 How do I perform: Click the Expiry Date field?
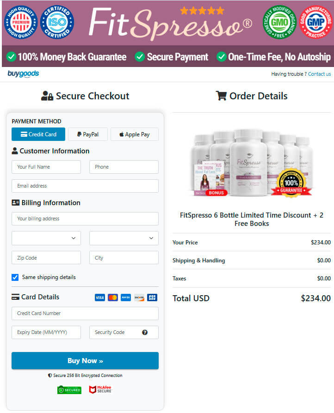pos(46,332)
